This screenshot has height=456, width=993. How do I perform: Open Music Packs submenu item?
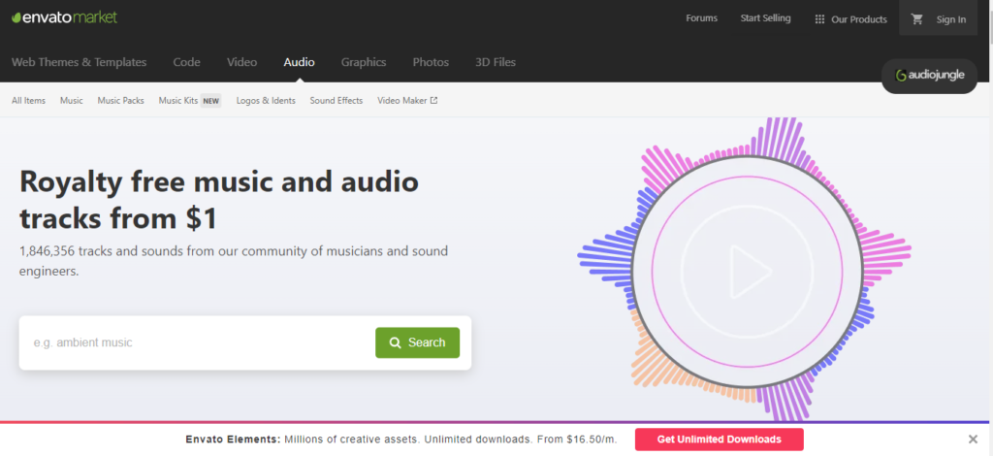pos(120,100)
